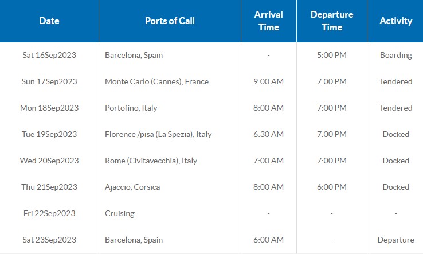
Task: Select Rome (Civitavecchia), Italy port
Action: pyautogui.click(x=151, y=161)
